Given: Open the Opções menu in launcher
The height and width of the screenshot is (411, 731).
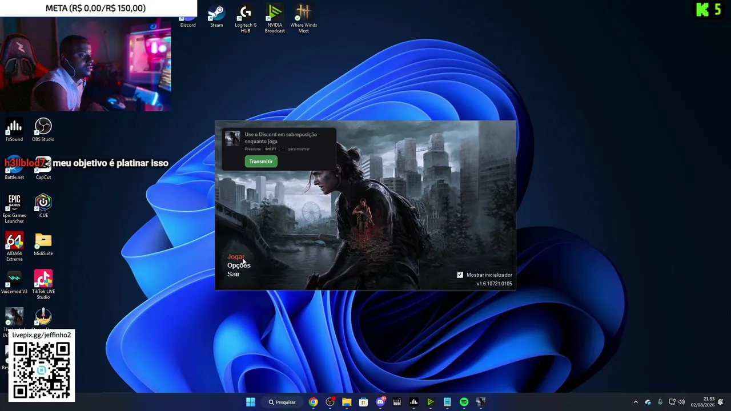Looking at the screenshot, I should coord(239,265).
